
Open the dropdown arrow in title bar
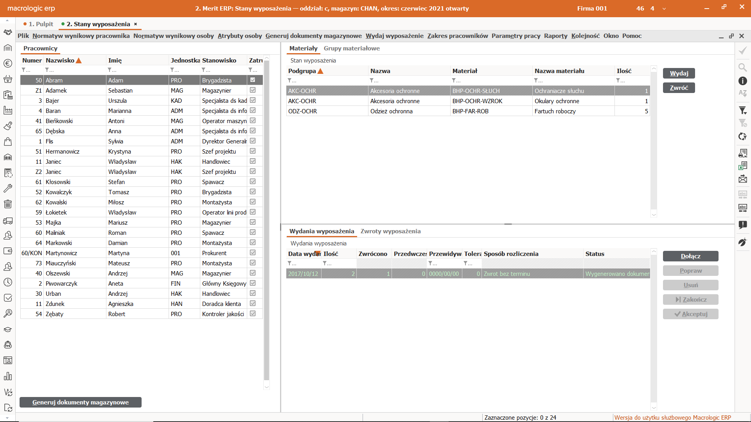click(x=664, y=9)
